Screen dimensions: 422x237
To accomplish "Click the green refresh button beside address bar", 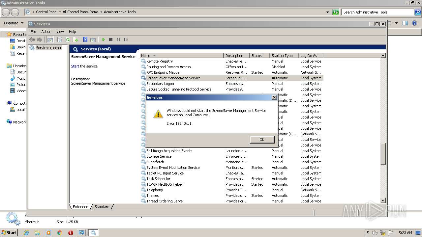I will pos(336,12).
